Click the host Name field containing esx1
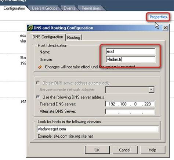 click(131, 51)
